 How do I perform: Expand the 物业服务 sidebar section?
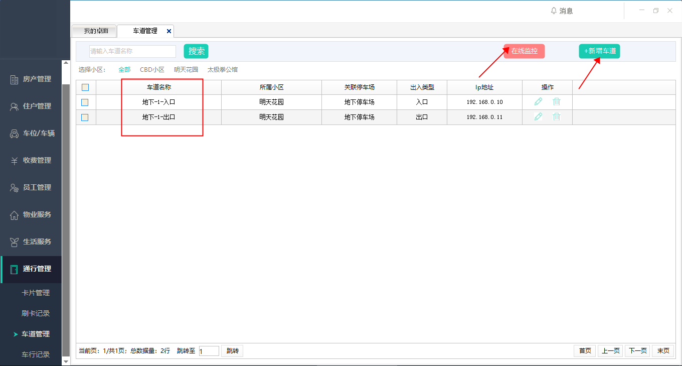coord(31,214)
